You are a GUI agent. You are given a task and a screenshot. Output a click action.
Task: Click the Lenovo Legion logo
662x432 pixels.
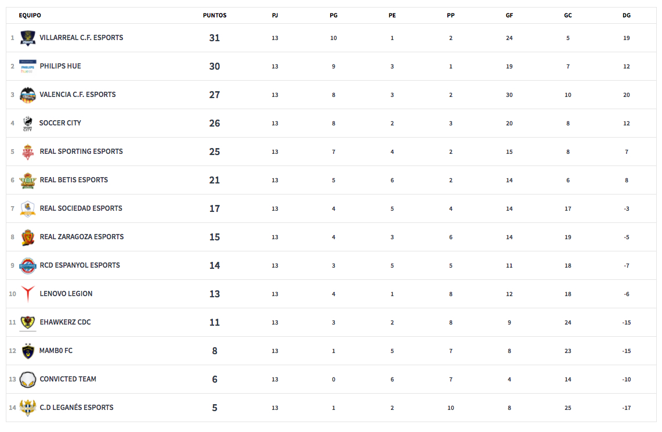coord(28,294)
